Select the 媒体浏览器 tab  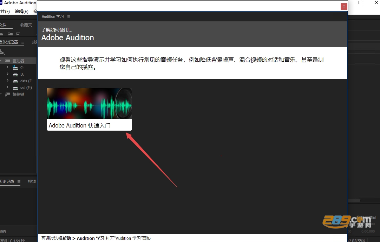pos(9,42)
